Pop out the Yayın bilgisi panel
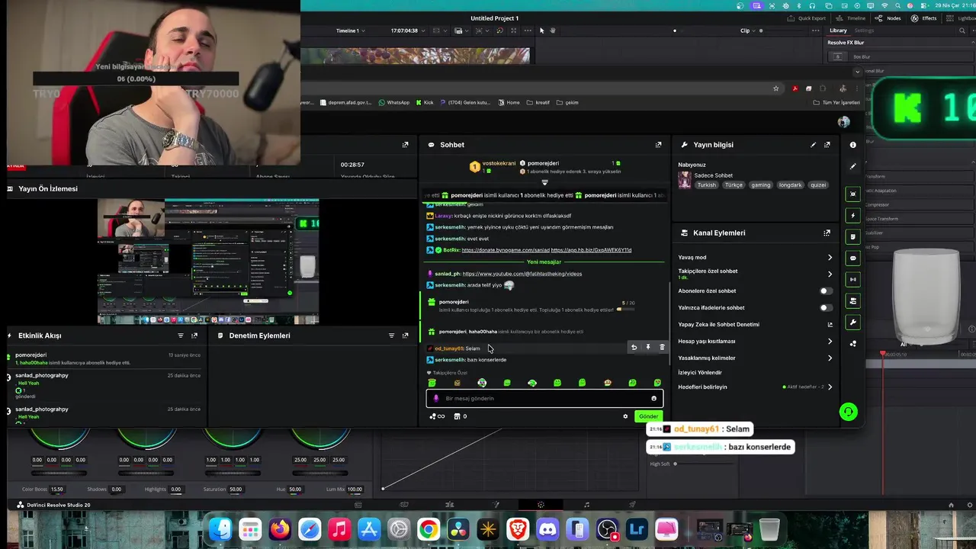The image size is (976, 549). pos(827,145)
